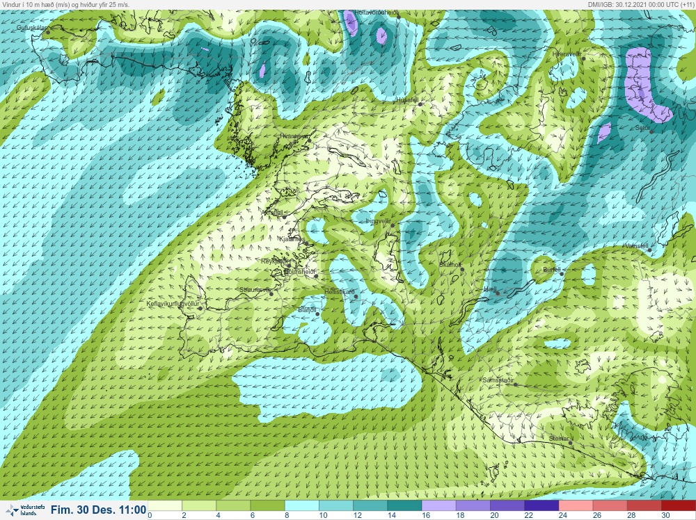This screenshot has width=696, height=520.
Task: Select the Straumsvík station label
Action: tap(255, 289)
